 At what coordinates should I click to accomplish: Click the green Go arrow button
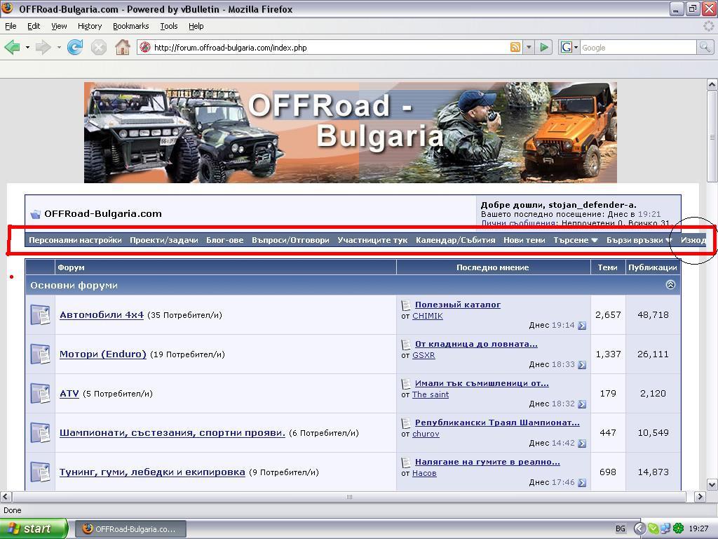(544, 48)
